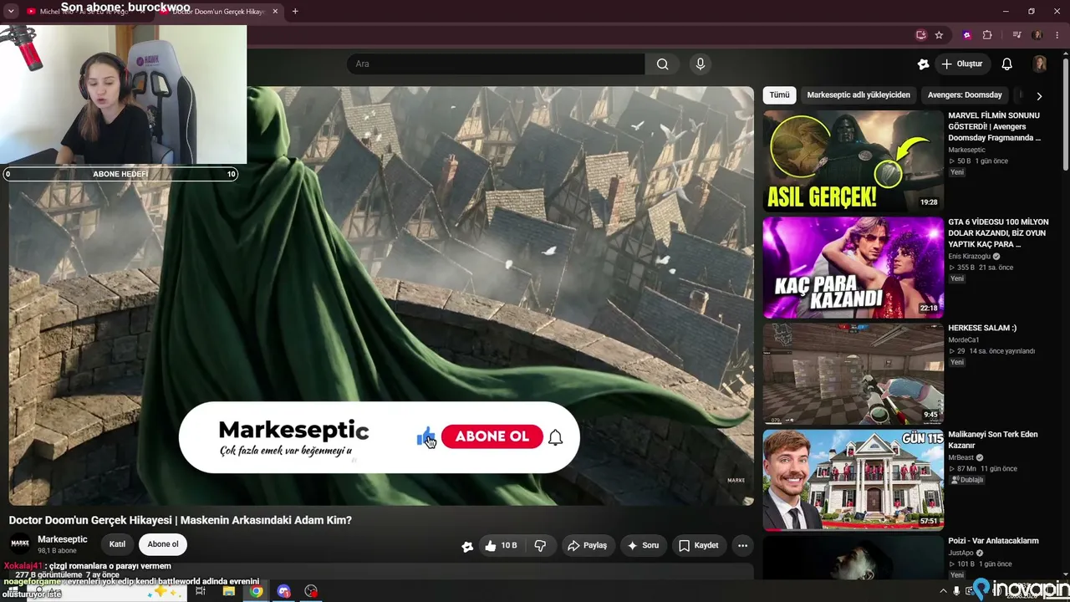1070x602 pixels.
Task: Open Task View from the taskbar
Action: pyautogui.click(x=201, y=591)
